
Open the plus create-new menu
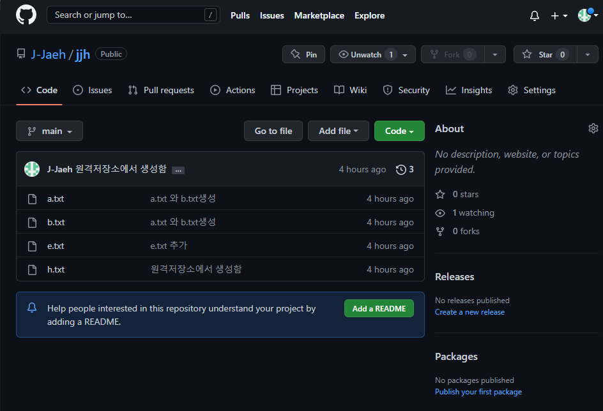coord(559,16)
